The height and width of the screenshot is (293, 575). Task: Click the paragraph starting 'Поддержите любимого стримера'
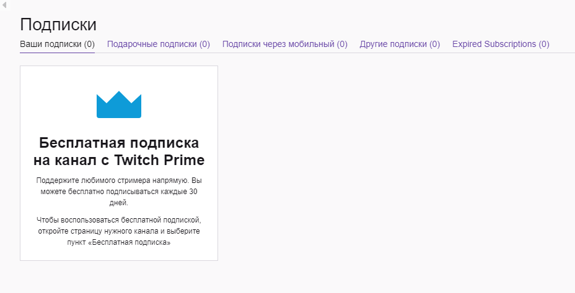(119, 191)
